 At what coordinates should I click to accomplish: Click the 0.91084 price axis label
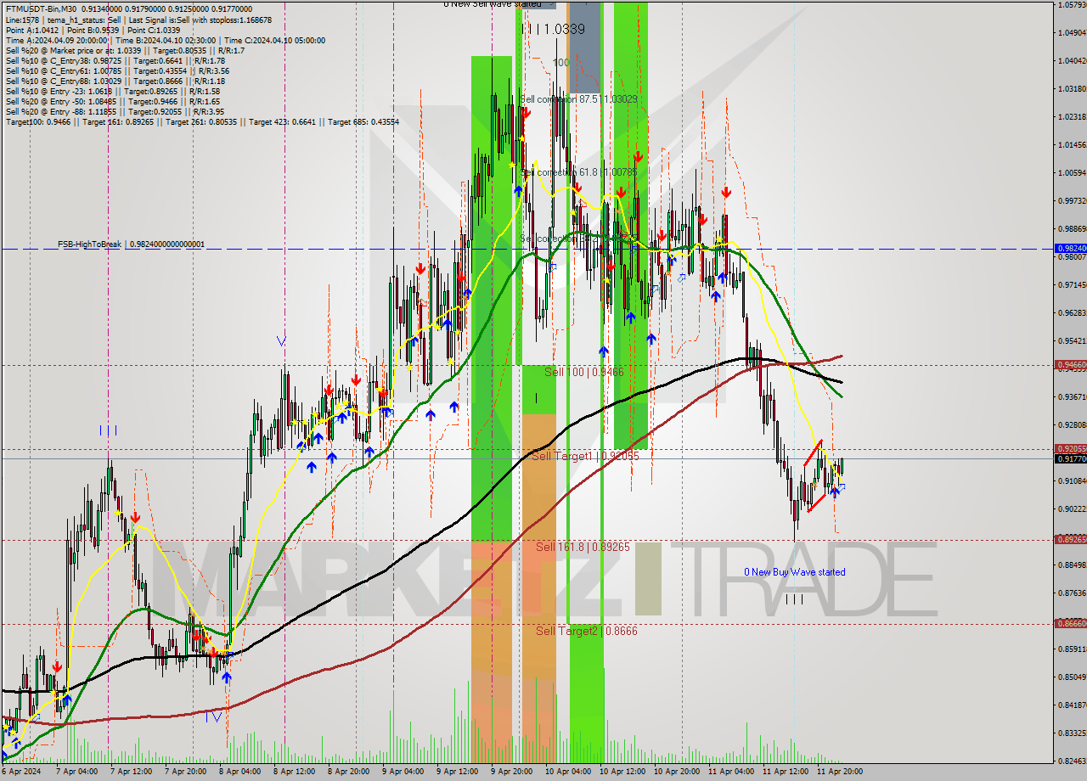click(1071, 481)
